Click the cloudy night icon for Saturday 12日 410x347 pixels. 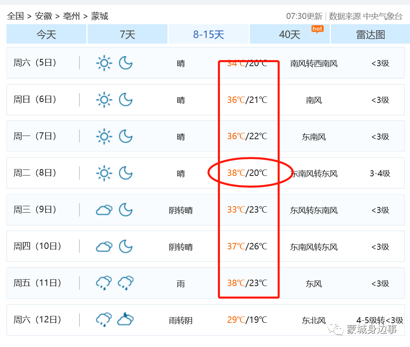126,320
